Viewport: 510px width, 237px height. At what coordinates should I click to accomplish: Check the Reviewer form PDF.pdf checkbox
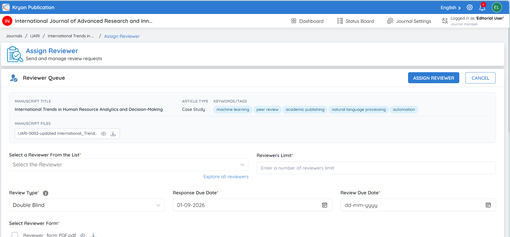coord(15,235)
